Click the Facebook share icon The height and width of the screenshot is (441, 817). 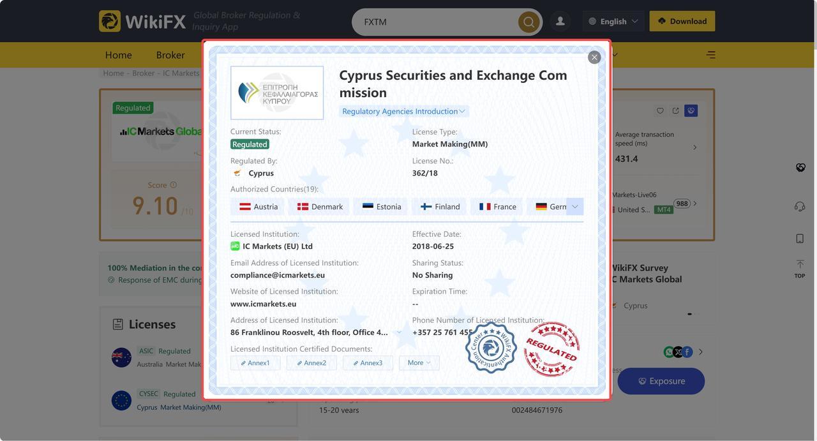click(687, 352)
